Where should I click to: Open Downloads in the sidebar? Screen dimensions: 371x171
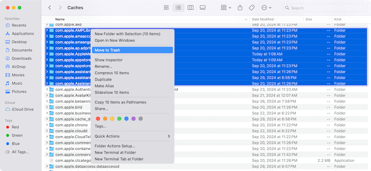point(19,58)
